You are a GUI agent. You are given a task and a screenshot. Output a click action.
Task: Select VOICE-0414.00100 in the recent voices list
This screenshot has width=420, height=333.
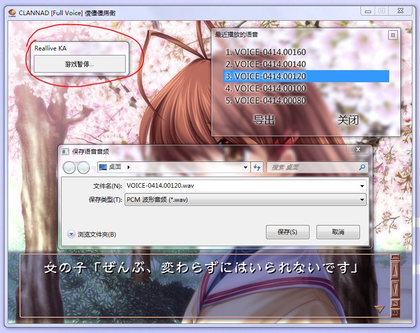(x=266, y=88)
